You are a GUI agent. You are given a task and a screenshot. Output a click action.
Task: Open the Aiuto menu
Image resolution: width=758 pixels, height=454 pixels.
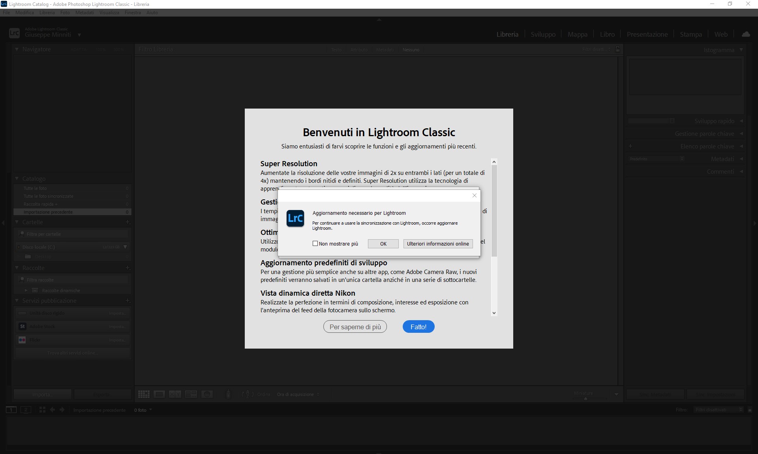click(152, 13)
